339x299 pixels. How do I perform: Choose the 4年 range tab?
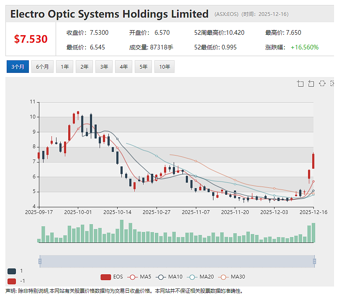pos(123,67)
